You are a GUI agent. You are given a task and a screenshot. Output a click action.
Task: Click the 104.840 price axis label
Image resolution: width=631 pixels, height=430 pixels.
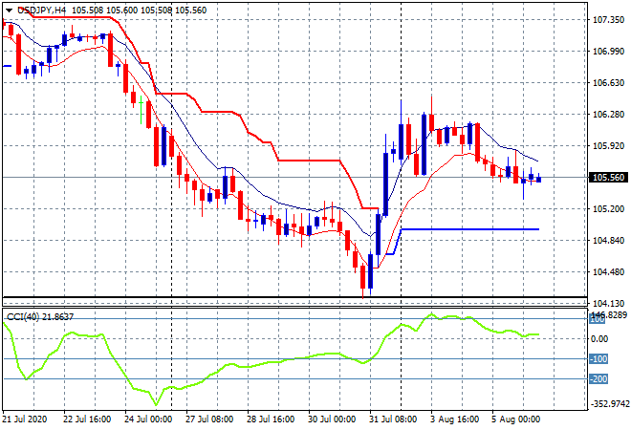pos(609,241)
